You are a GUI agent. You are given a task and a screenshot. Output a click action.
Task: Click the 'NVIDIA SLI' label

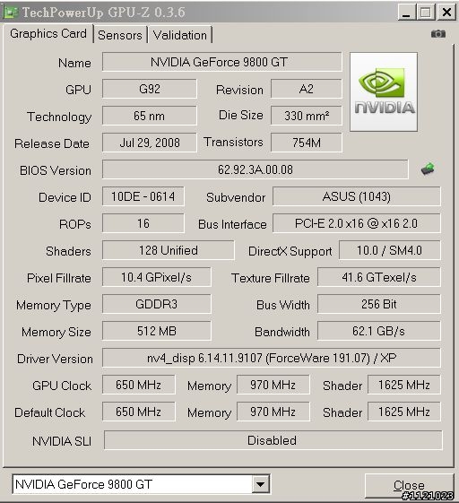pyautogui.click(x=62, y=441)
